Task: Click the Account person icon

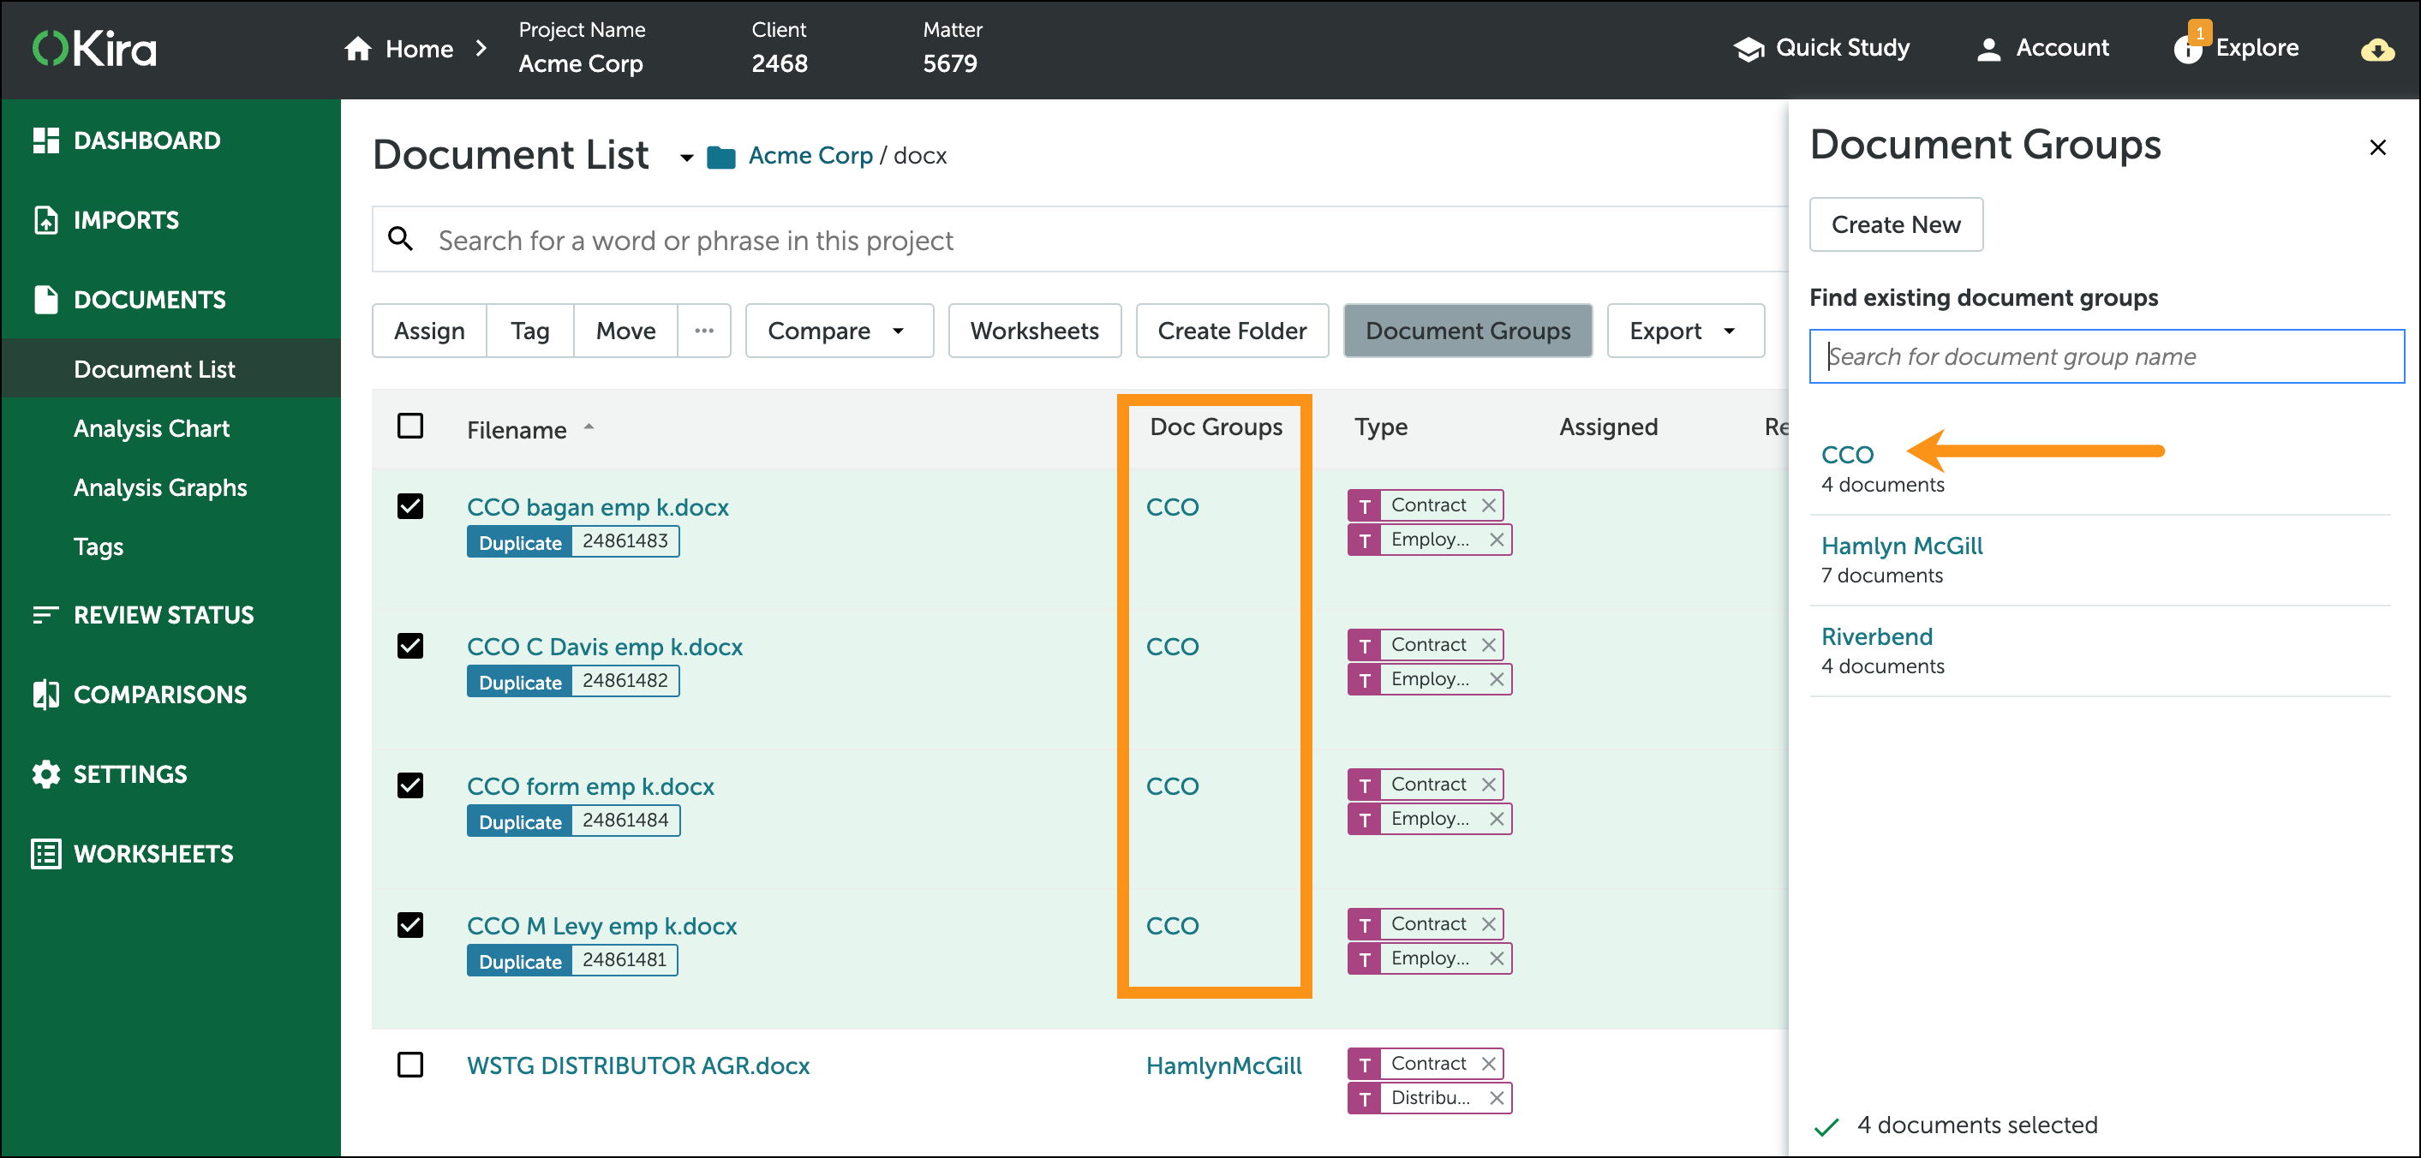Action: point(1988,49)
